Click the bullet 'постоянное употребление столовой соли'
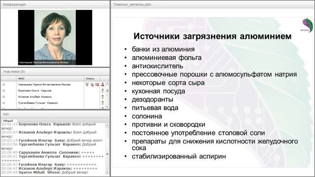 pyautogui.click(x=198, y=133)
